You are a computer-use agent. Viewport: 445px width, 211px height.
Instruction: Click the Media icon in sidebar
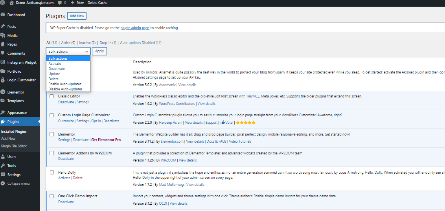[x=3, y=35]
